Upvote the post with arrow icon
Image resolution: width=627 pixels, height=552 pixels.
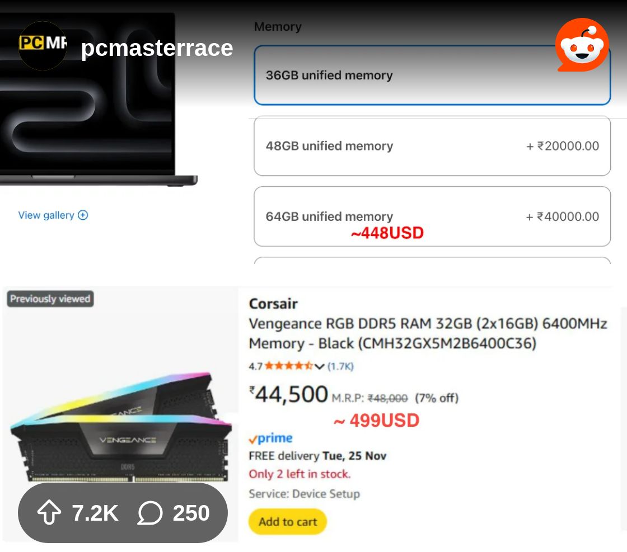(49, 513)
